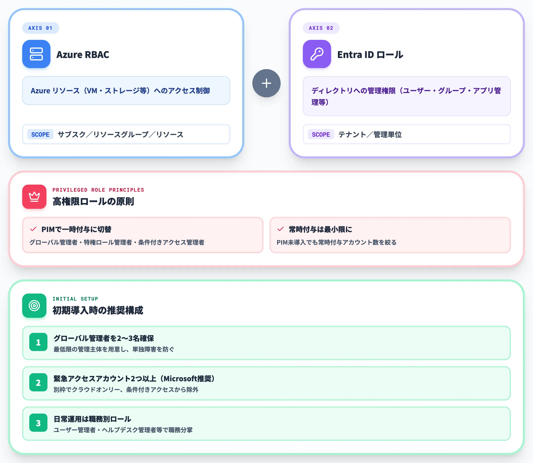533x463 pixels.
Task: Click PIMで一時付与に切替 title
Action: tap(76, 229)
